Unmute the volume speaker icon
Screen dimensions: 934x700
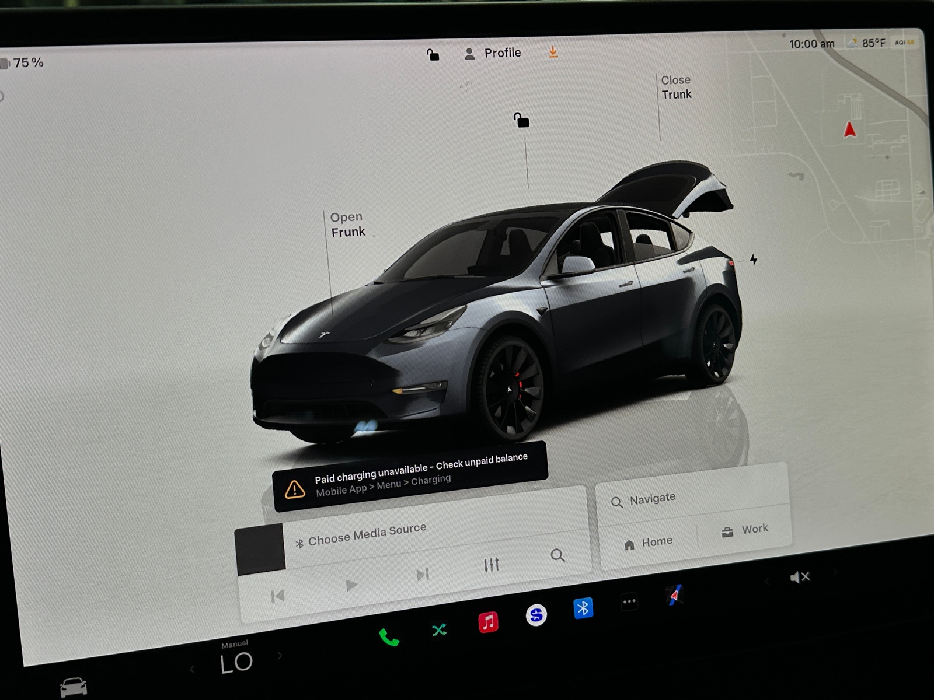coord(799,577)
